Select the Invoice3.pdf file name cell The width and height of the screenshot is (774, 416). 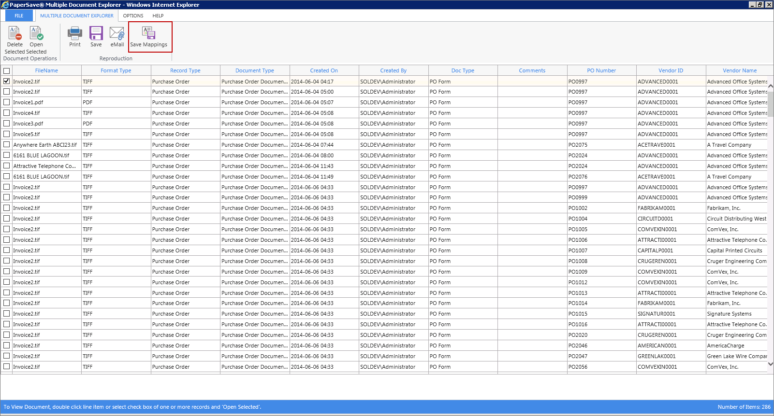click(x=28, y=124)
